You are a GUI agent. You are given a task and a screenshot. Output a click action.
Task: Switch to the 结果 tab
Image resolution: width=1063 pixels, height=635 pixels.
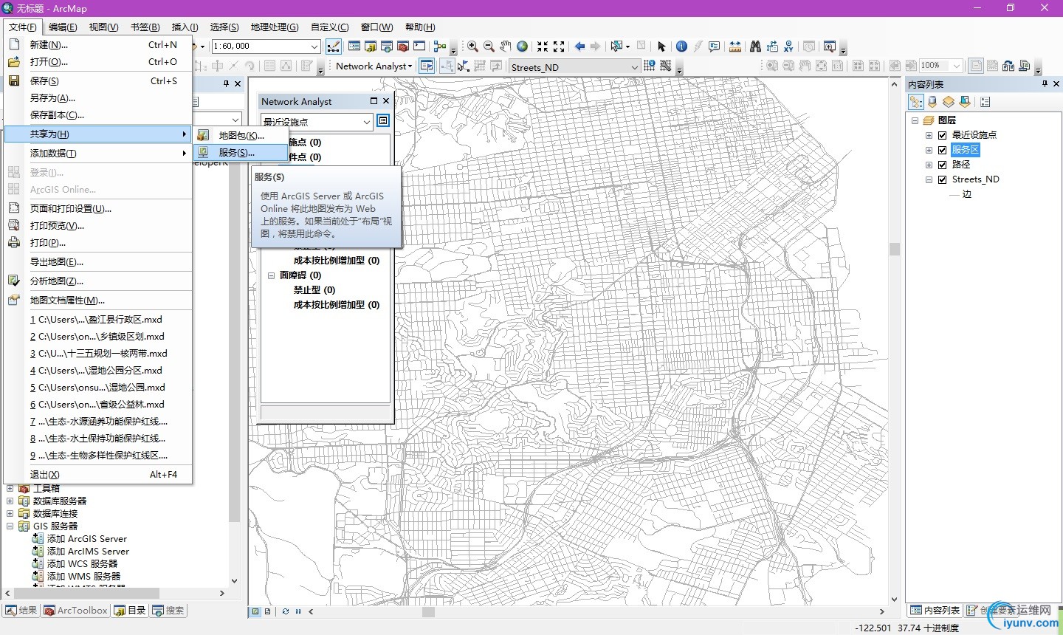point(21,611)
